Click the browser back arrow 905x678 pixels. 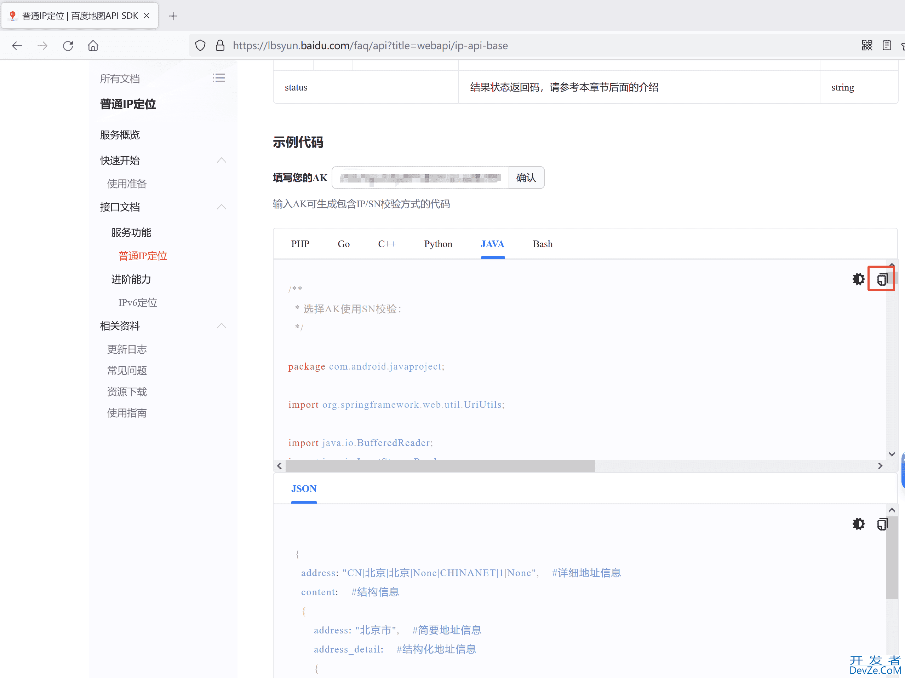pyautogui.click(x=17, y=45)
